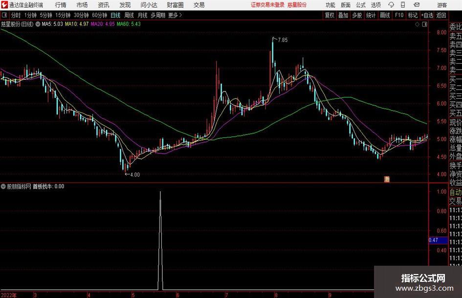This screenshot has width=462, height=298.
Task: Click the 游客 user account label
Action: 442,5
